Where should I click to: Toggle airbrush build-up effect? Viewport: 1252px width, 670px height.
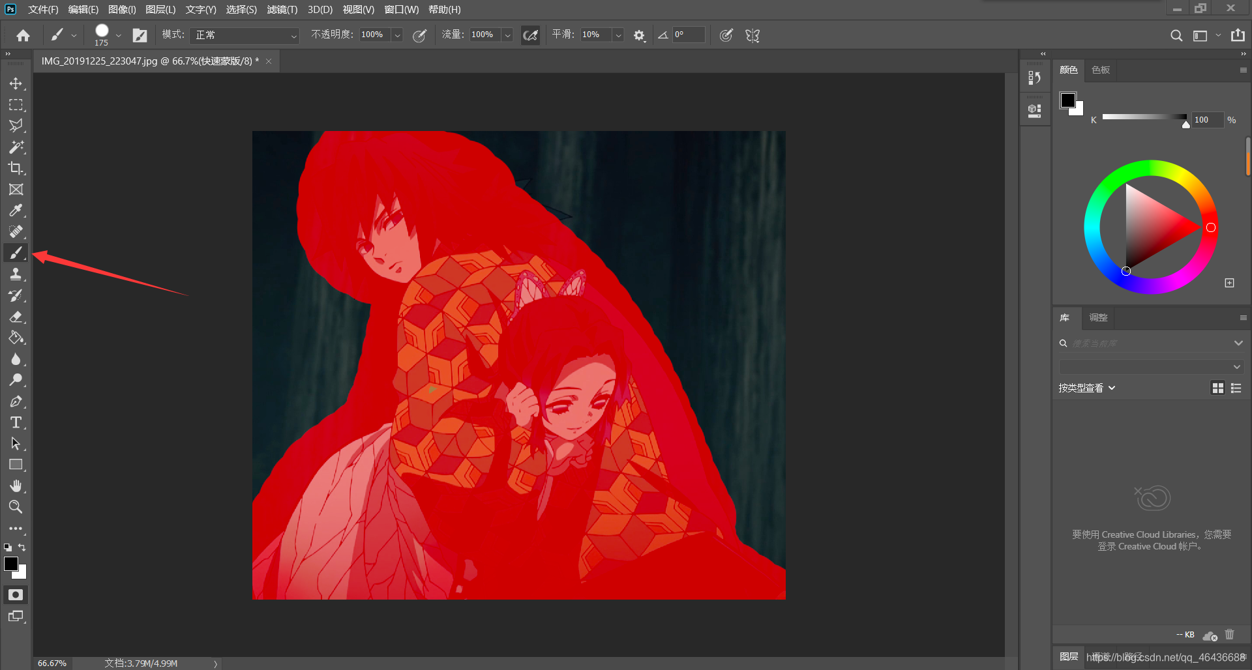[530, 35]
